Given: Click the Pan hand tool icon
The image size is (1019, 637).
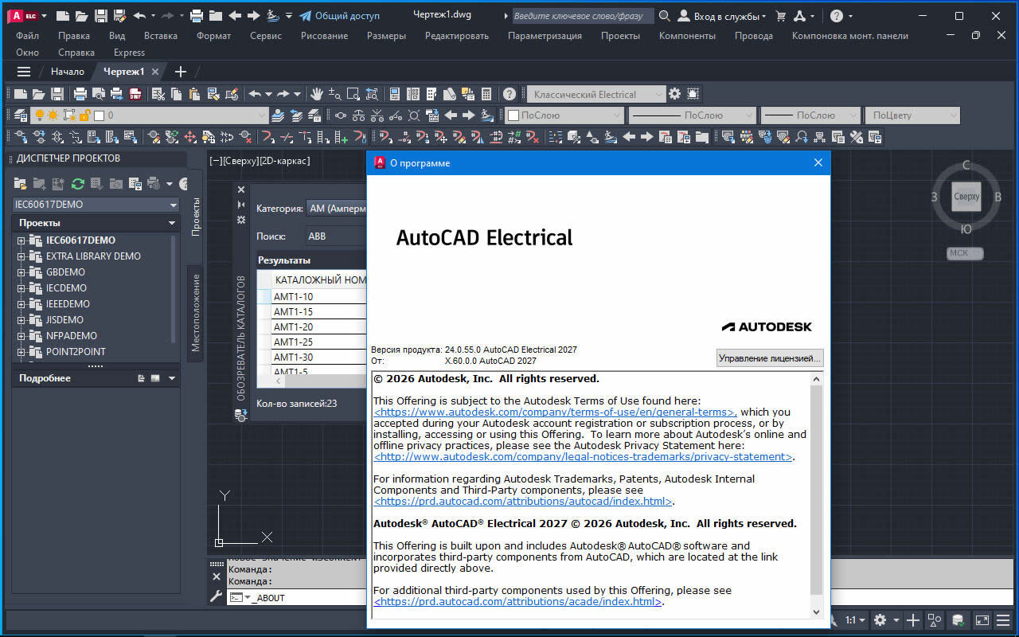Looking at the screenshot, I should (x=317, y=94).
